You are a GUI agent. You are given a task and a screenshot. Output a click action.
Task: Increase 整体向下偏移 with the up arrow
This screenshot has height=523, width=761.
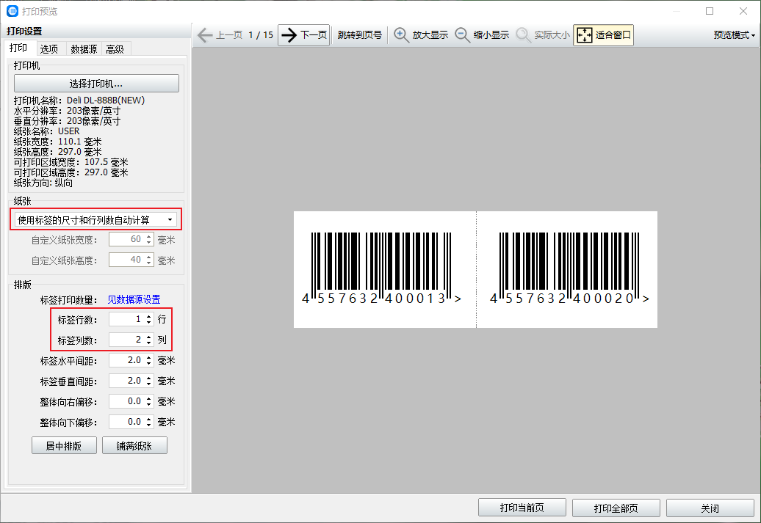149,419
